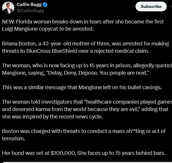Click the 'The woman told investigators' paragraph
The width and height of the screenshot is (172, 163).
click(x=87, y=109)
